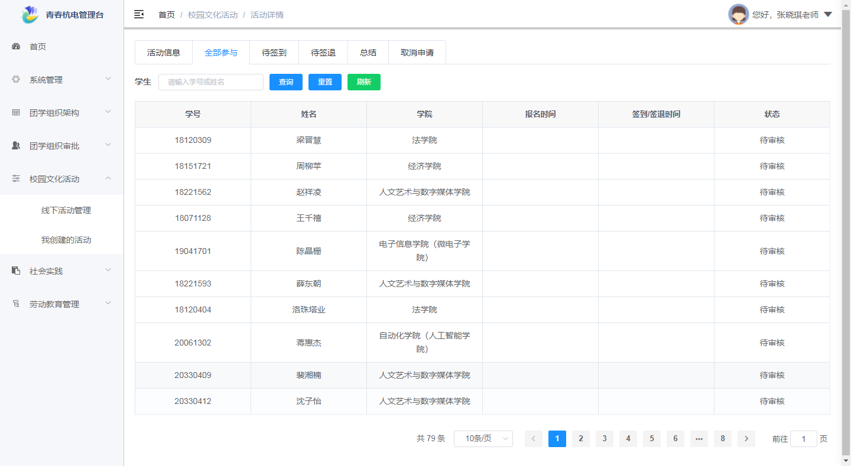Go to page 3

click(x=605, y=438)
